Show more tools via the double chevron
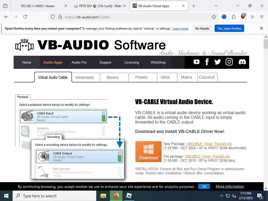The width and height of the screenshot is (268, 201). (x=252, y=17)
